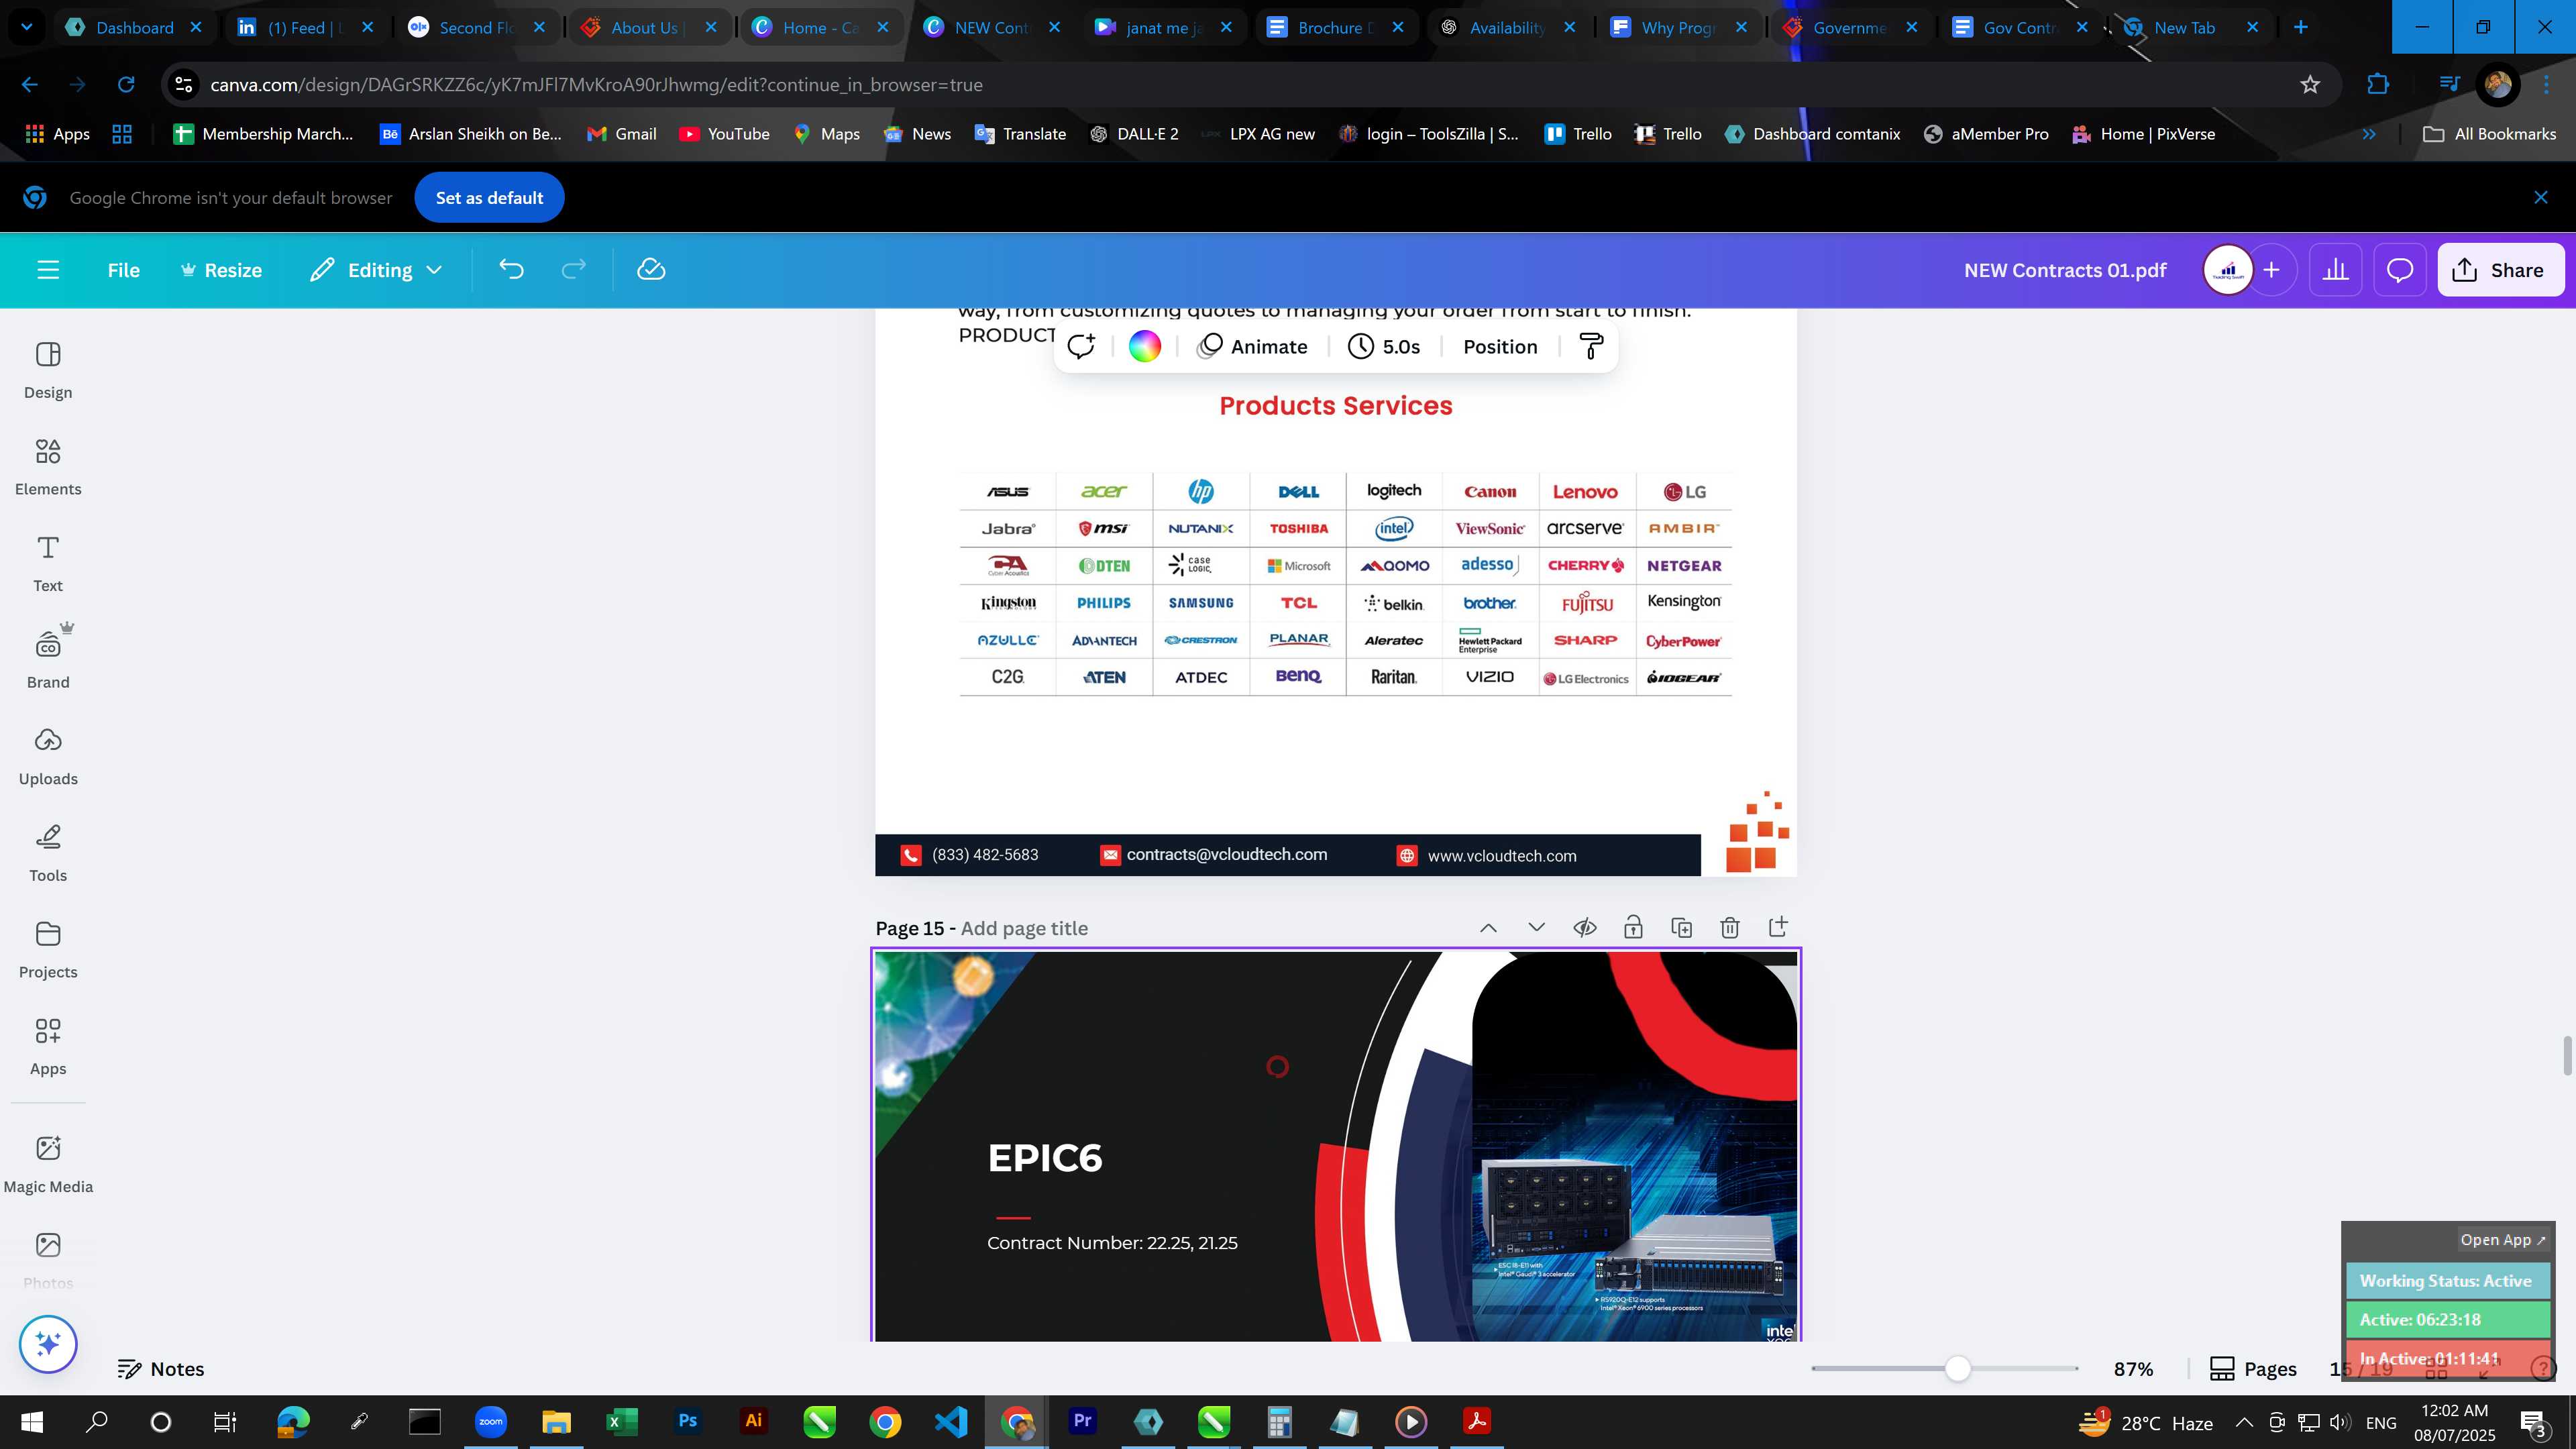Open the Design panel in sidebar
The height and width of the screenshot is (1449, 2576).
coord(48,371)
